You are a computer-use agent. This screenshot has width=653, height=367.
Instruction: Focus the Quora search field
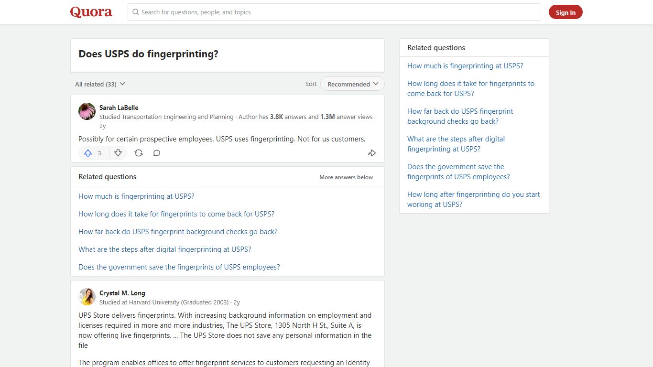point(334,12)
